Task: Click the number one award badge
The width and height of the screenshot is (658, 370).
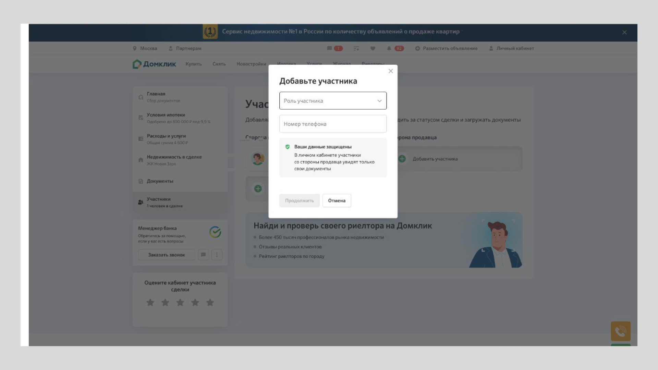Action: pyautogui.click(x=210, y=32)
